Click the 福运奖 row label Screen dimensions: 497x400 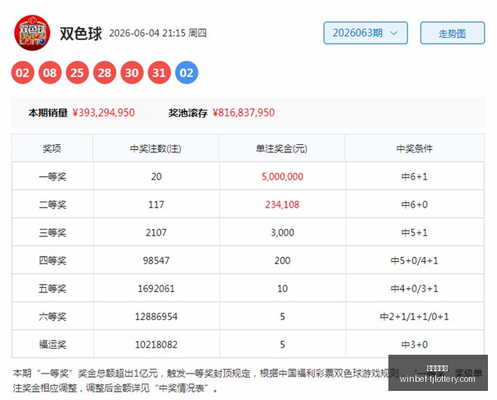[x=53, y=345]
